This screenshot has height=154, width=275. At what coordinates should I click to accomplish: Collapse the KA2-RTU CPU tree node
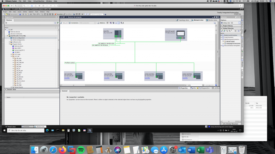(7, 36)
